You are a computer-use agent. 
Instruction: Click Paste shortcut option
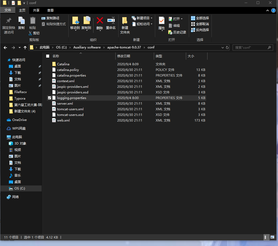[x=54, y=24]
